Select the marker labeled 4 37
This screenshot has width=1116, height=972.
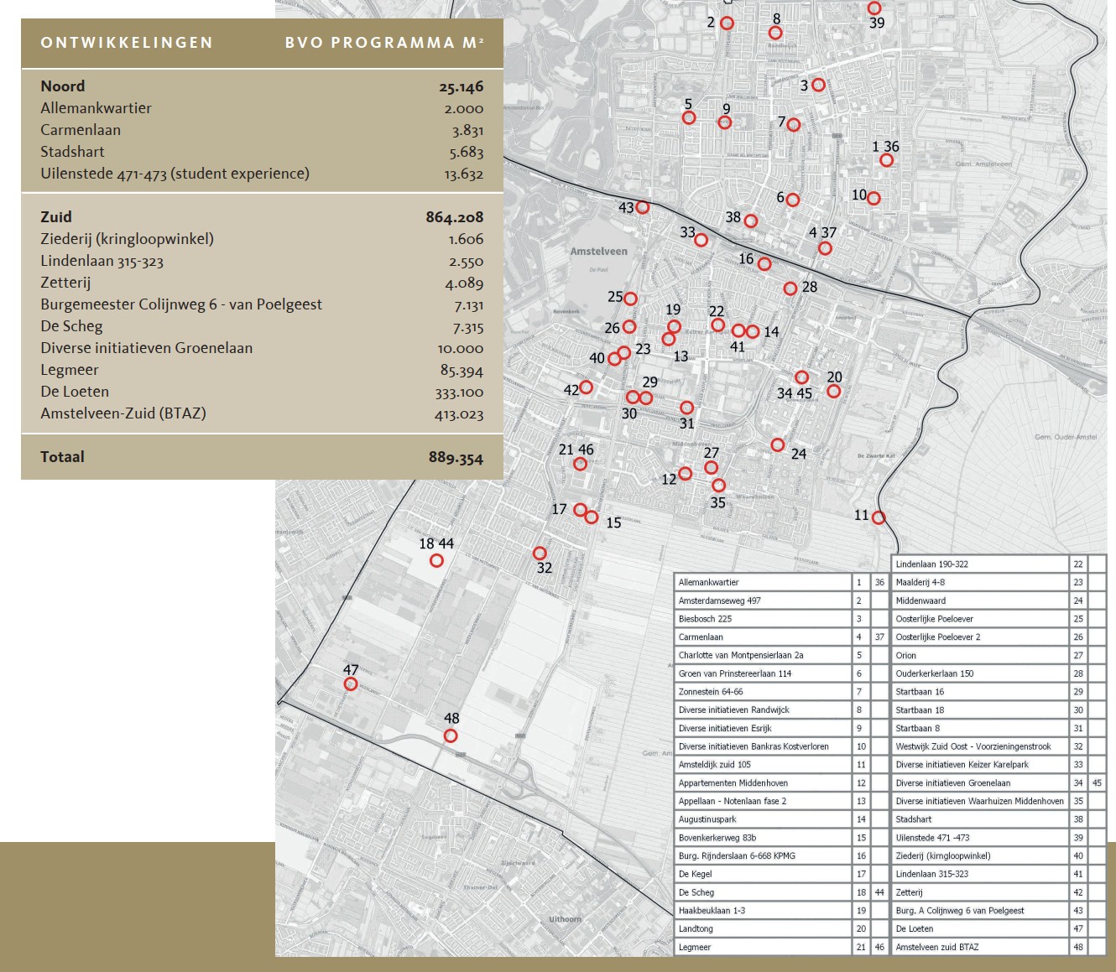(x=826, y=248)
